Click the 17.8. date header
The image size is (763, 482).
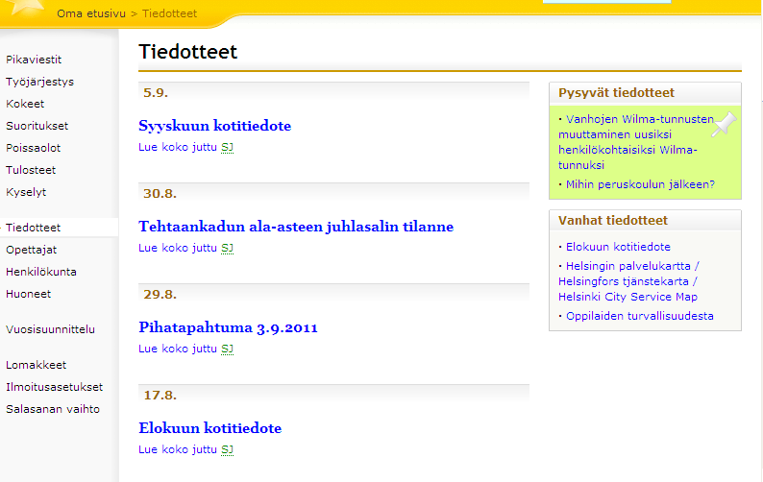[160, 395]
